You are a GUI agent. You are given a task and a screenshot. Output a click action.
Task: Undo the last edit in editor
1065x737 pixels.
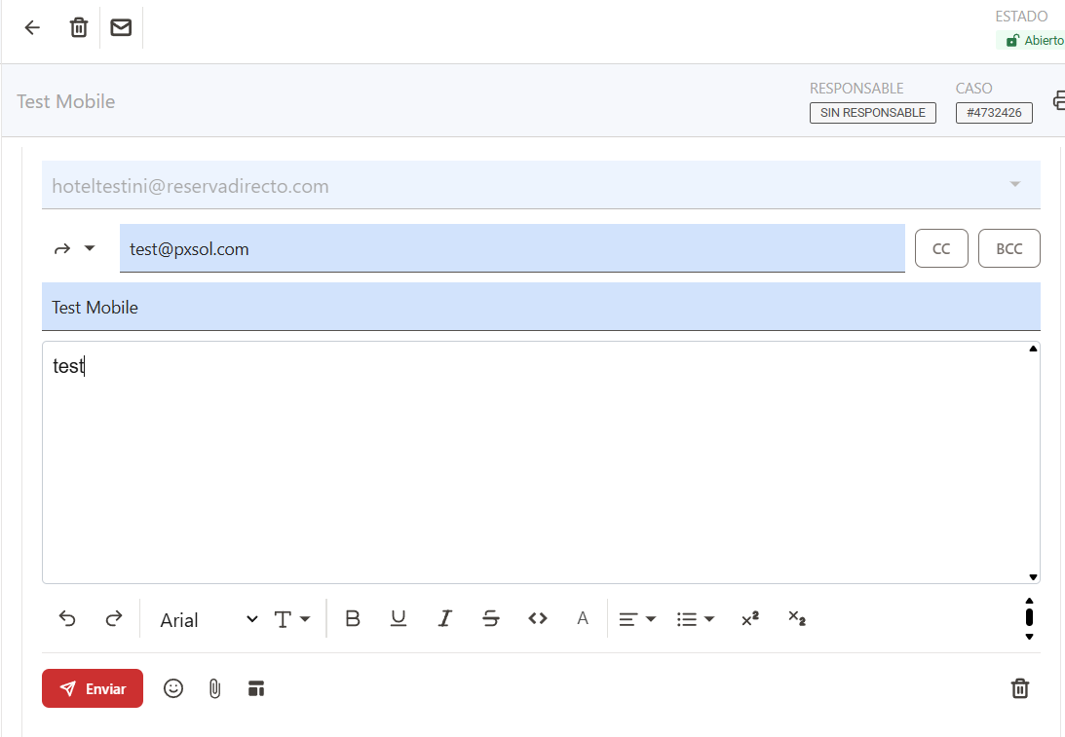point(67,618)
